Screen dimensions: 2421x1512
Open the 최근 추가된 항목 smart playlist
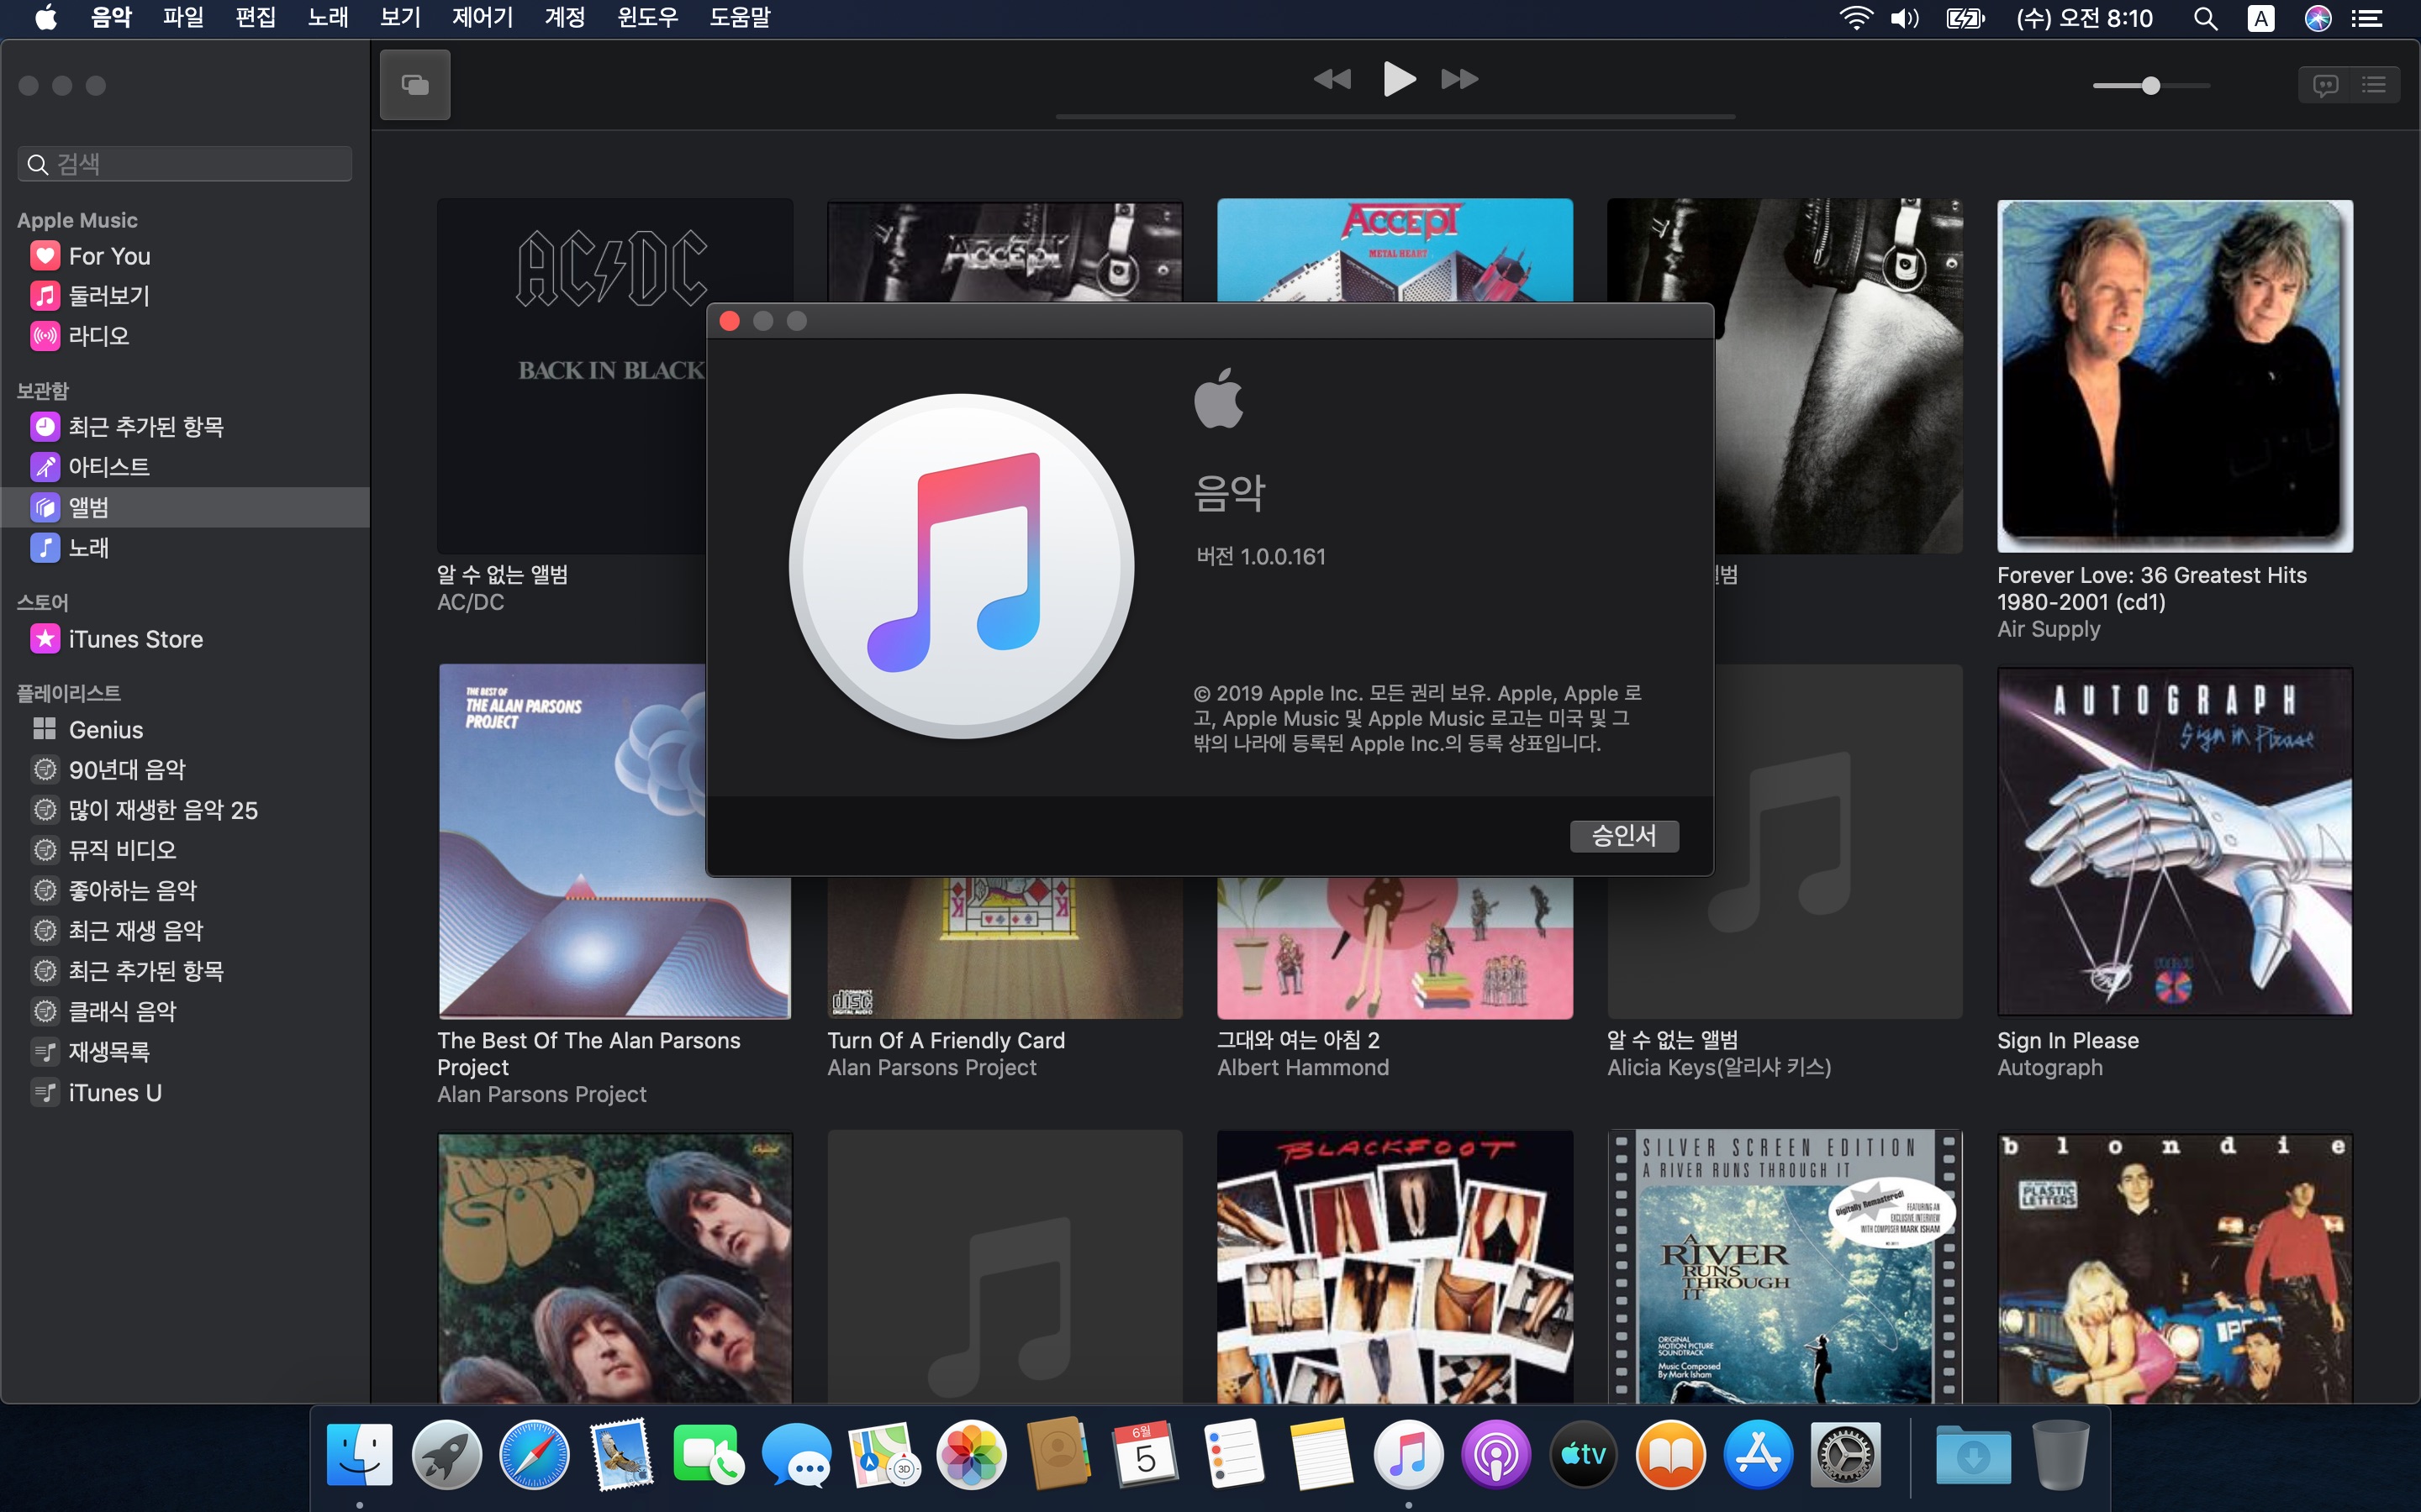click(x=185, y=971)
